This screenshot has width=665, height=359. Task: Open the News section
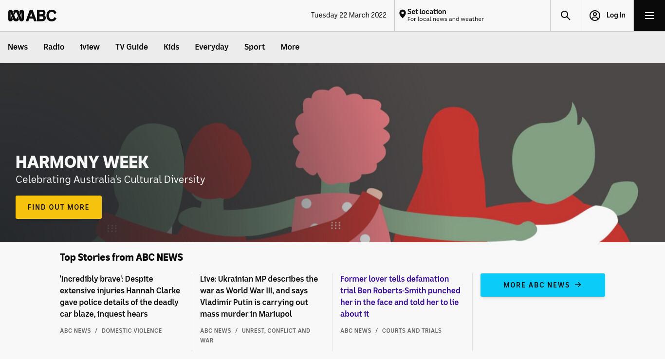click(x=18, y=47)
